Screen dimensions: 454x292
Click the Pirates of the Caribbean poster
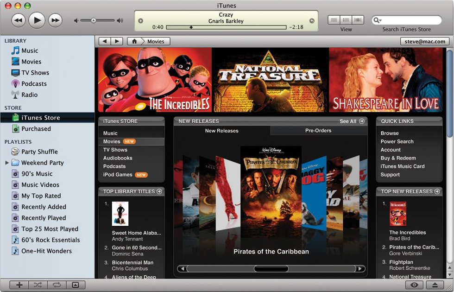click(x=271, y=192)
